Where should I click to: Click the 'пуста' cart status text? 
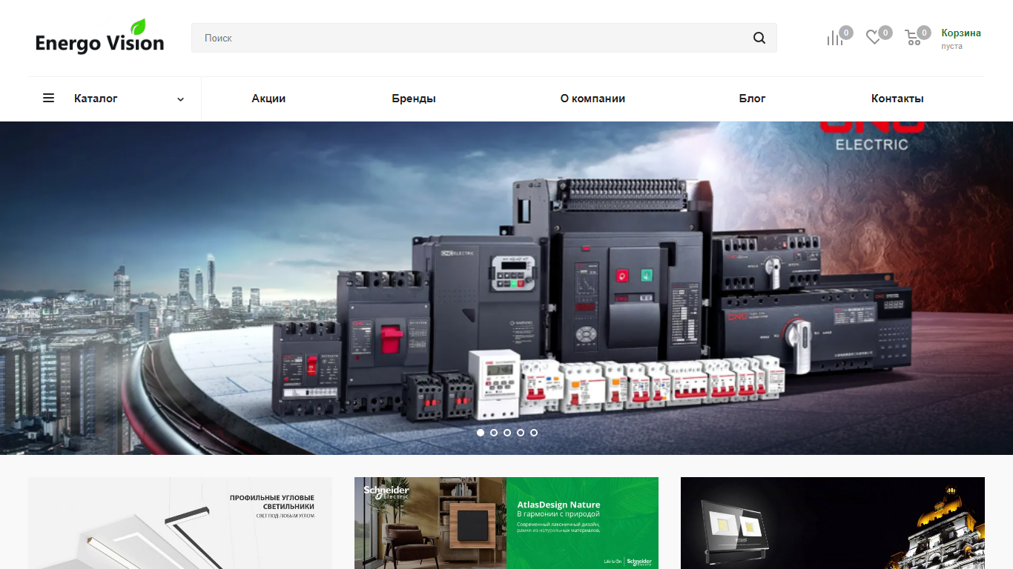point(952,46)
